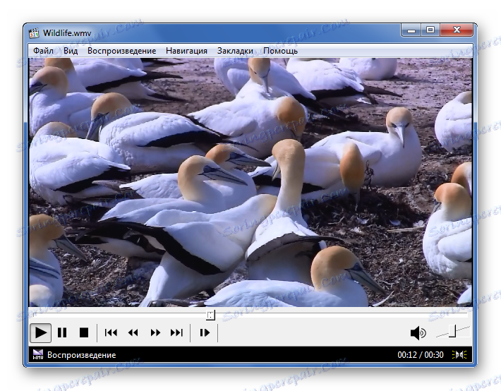501x391 pixels.
Task: Click the gannets video frame
Action: pyautogui.click(x=250, y=182)
